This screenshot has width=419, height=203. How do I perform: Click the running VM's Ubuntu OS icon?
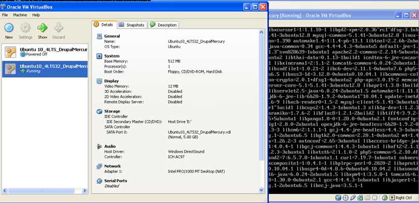tap(11, 69)
